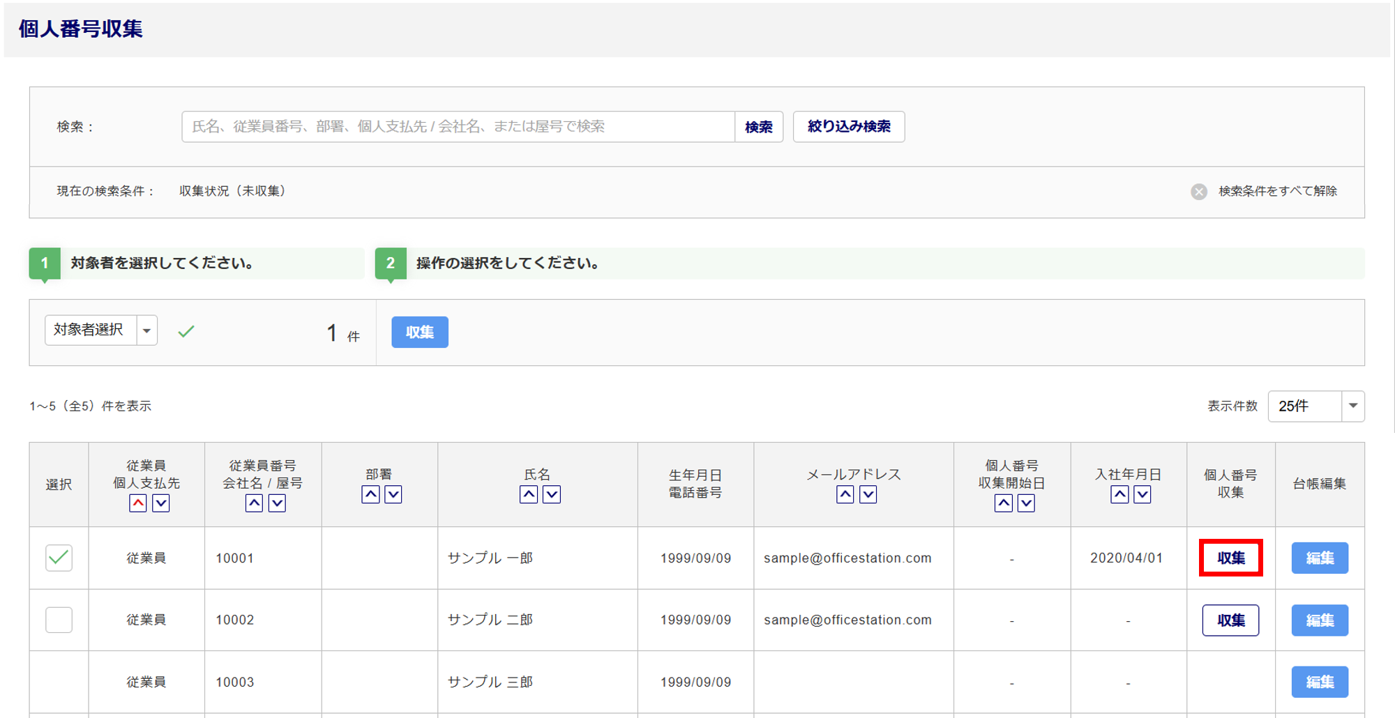Click 収集 for サンプル 一郎
1395x718 pixels.
[1231, 558]
